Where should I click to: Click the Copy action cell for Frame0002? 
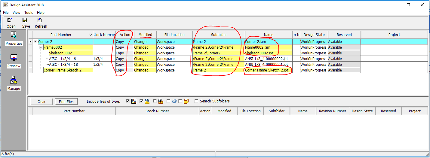tap(125, 47)
